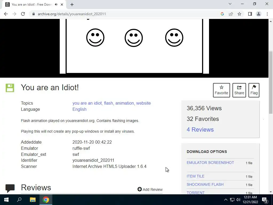273x205 pixels.
Task: Click the volume tray icon
Action: pyautogui.click(x=238, y=200)
